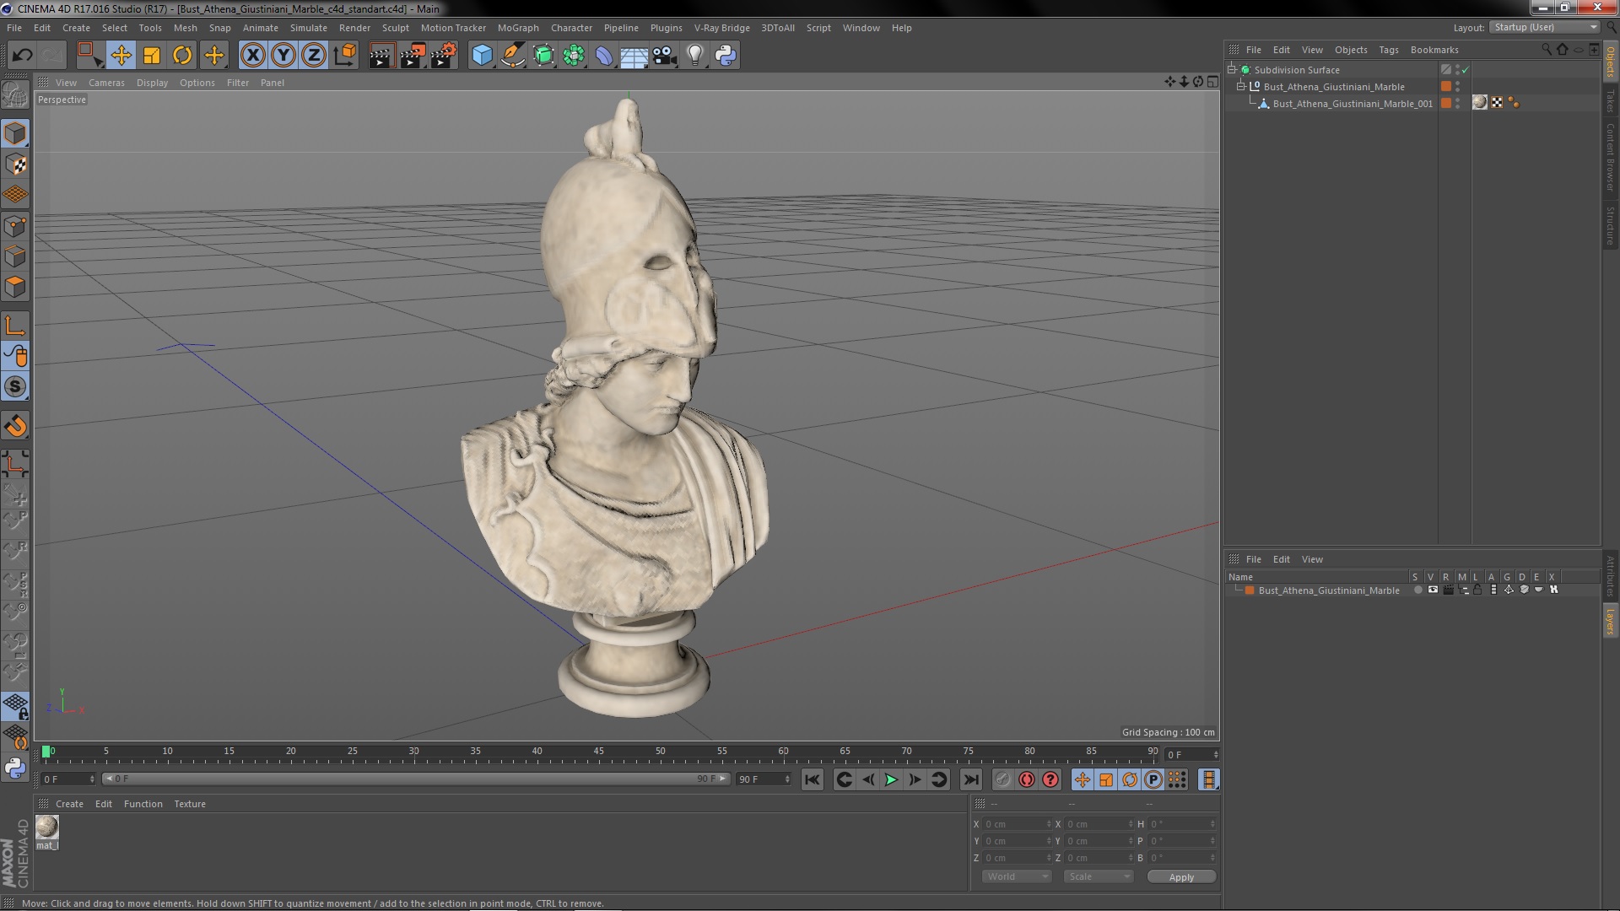Toggle layer visibility eye for Bust_Athena layer
The width and height of the screenshot is (1620, 911).
pos(1433,590)
